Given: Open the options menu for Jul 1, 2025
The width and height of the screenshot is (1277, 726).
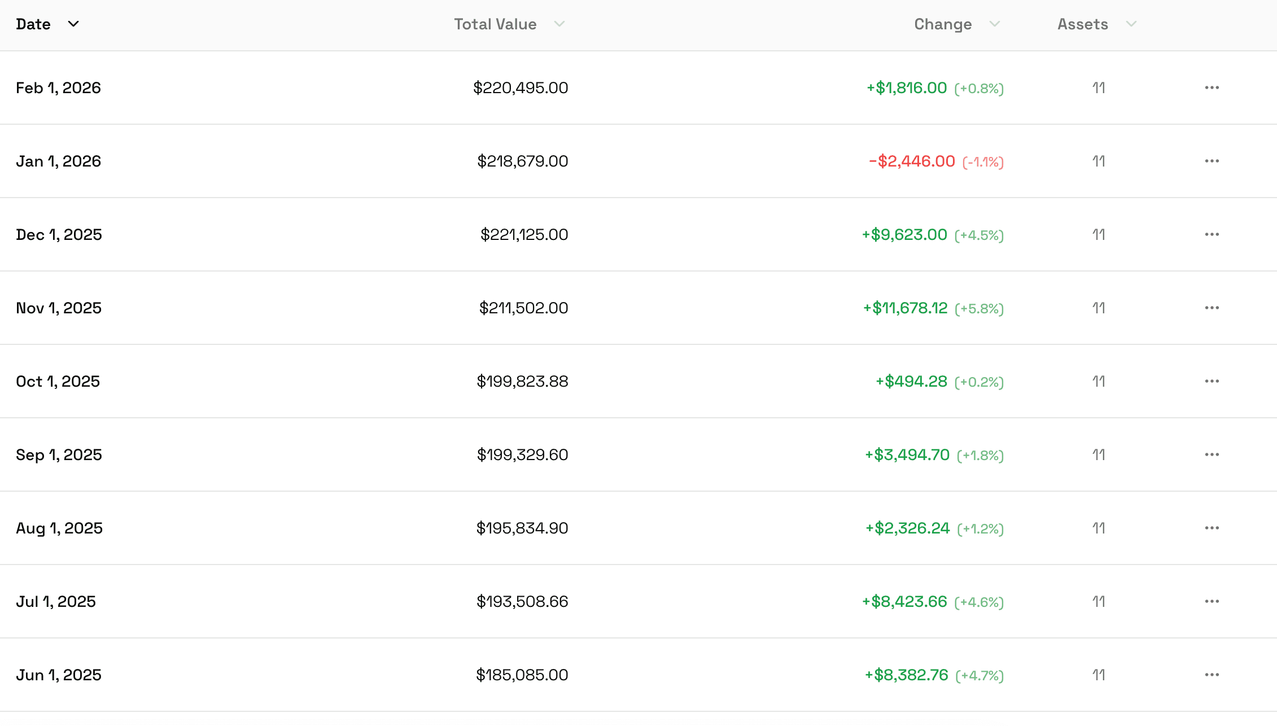Looking at the screenshot, I should point(1212,601).
